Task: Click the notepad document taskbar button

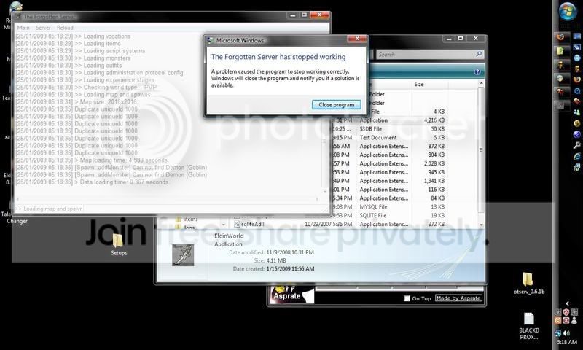Action: click(x=562, y=51)
